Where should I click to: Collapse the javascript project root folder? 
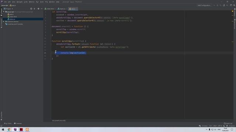[4, 12]
